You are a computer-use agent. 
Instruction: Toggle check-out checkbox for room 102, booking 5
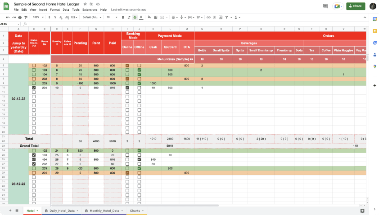click(x=34, y=66)
